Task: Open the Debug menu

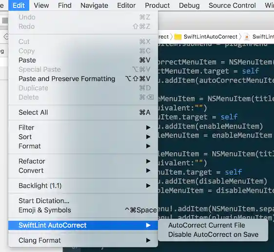Action: (189, 5)
